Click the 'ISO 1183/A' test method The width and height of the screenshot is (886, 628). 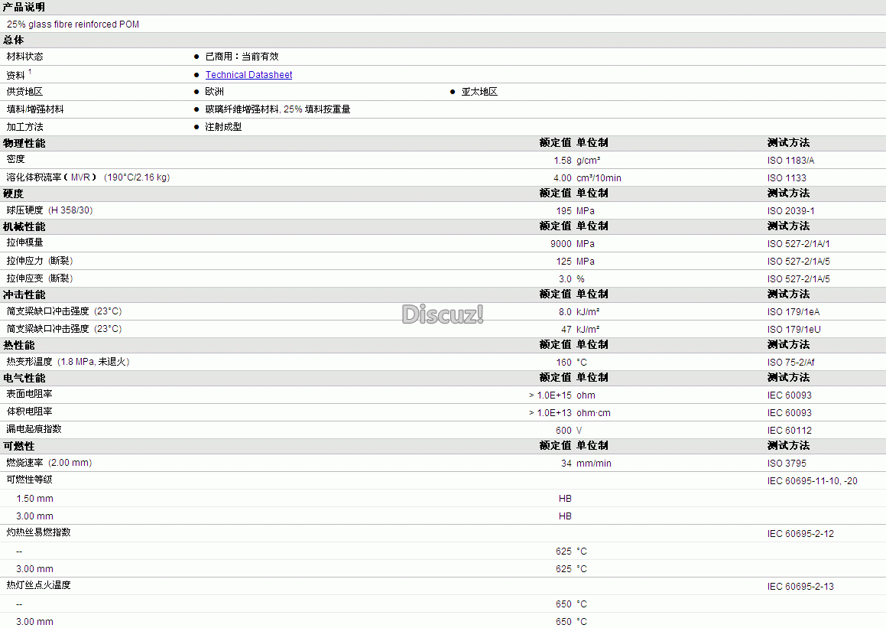[790, 161]
